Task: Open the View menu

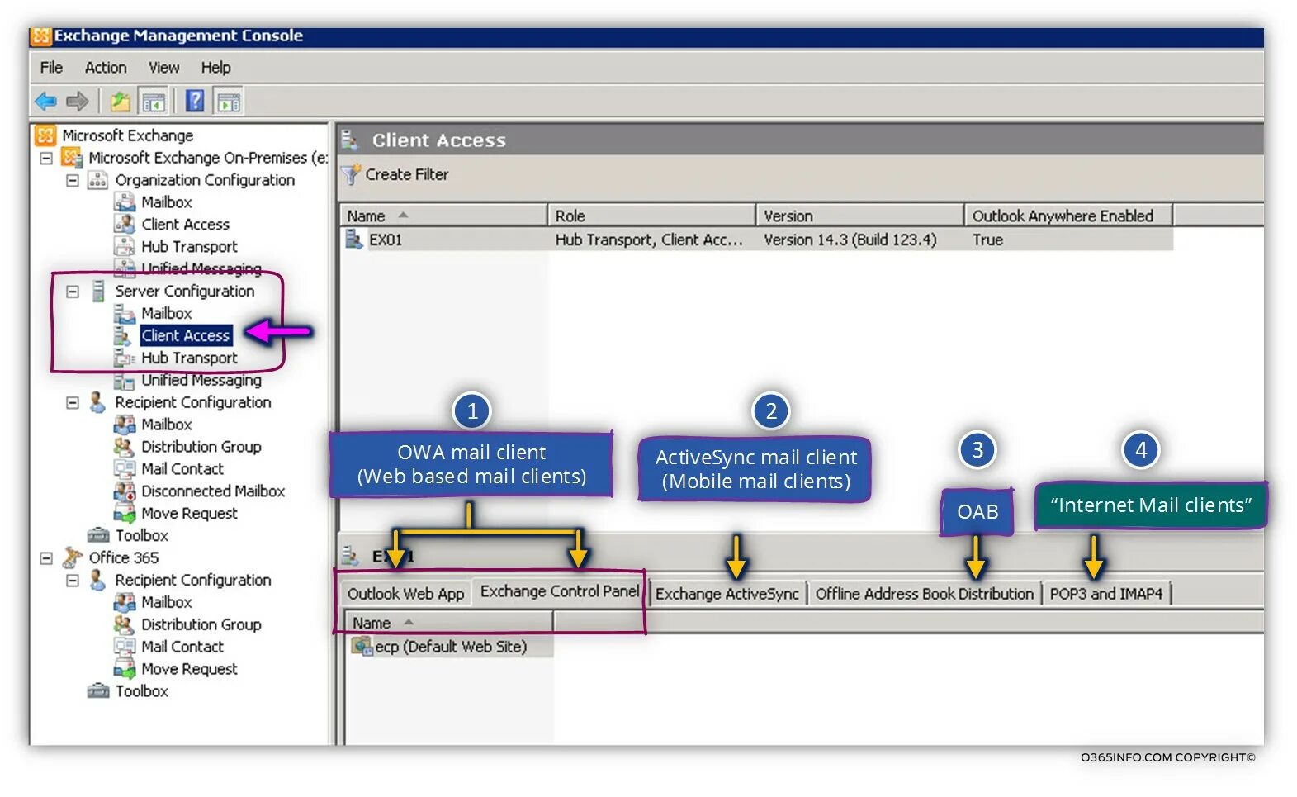Action: click(163, 68)
